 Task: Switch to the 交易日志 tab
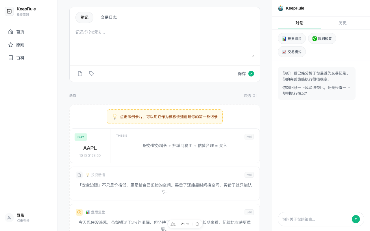click(109, 17)
